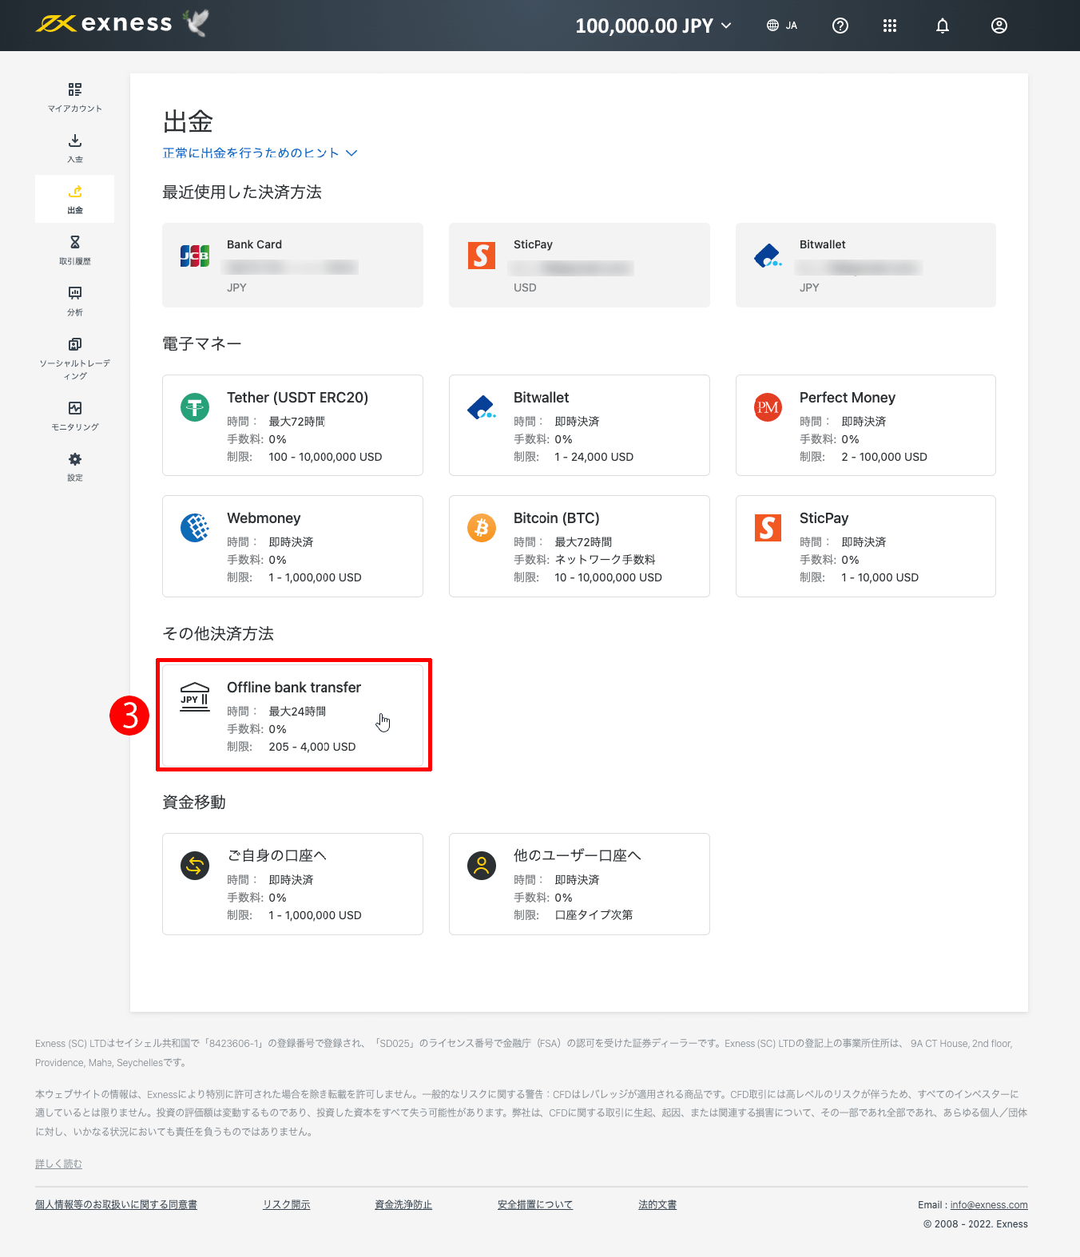Click the other-user person icon
Screen dimensions: 1080x1257
(x=482, y=866)
